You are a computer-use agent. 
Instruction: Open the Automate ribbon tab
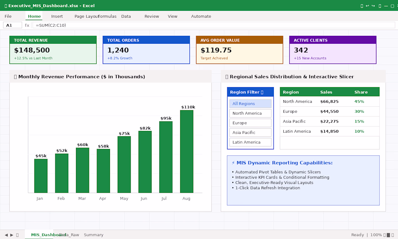201,16
